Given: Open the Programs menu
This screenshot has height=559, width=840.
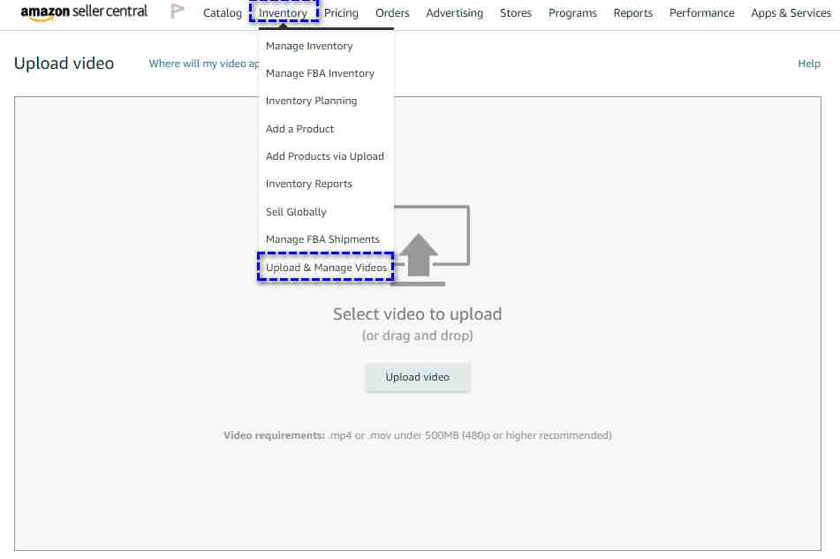Looking at the screenshot, I should 572,13.
